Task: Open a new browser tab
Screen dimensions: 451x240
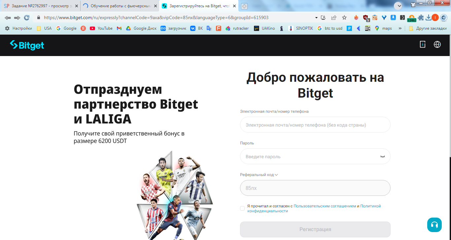Action: (x=244, y=6)
